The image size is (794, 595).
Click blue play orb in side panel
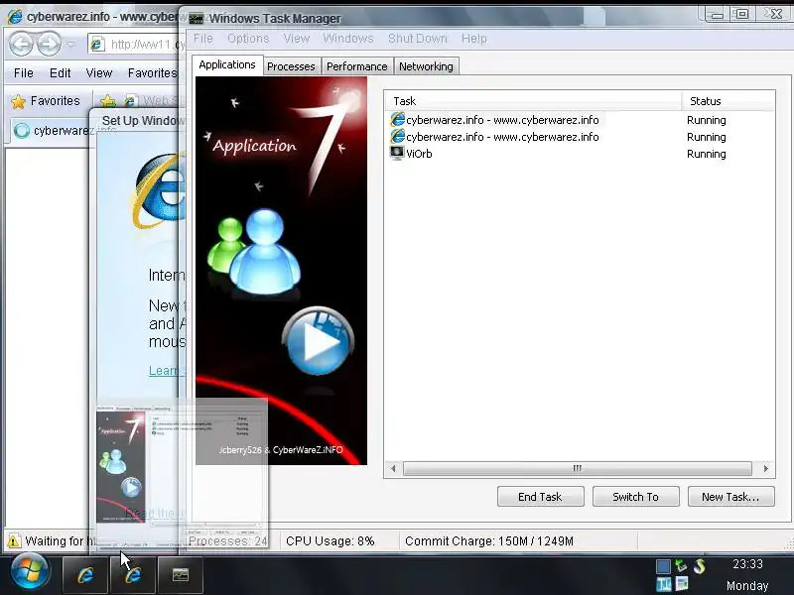[x=318, y=340]
